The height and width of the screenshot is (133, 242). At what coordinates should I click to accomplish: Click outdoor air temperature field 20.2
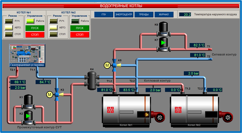(185, 15)
